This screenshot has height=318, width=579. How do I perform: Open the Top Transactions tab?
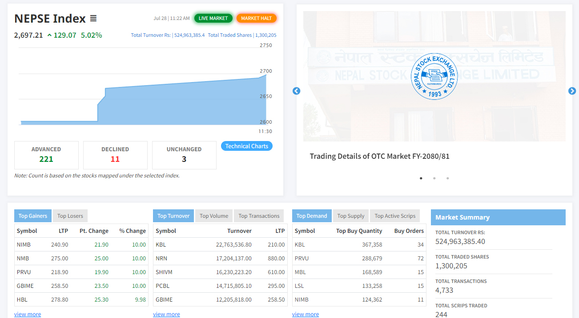click(259, 216)
